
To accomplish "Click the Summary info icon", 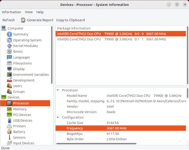I will click(x=9, y=34).
